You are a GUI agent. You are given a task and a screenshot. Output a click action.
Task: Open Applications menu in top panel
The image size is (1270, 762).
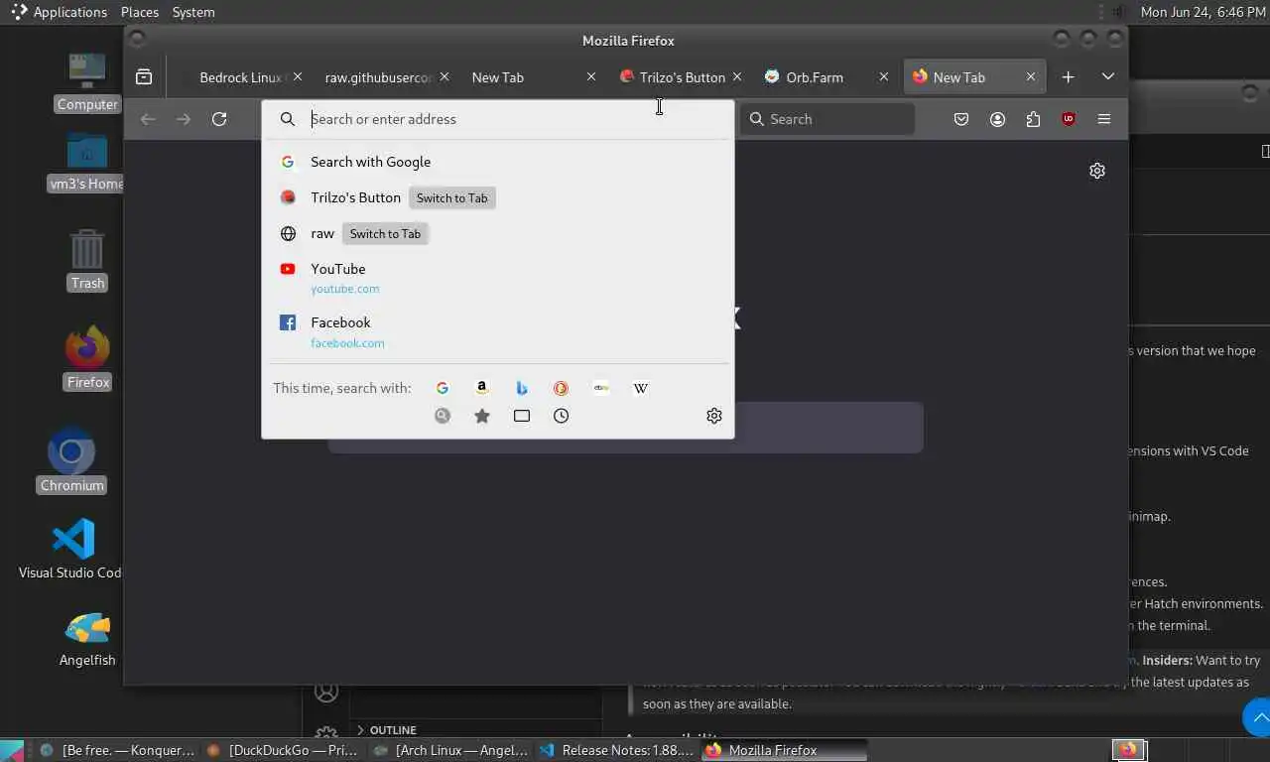[59, 12]
